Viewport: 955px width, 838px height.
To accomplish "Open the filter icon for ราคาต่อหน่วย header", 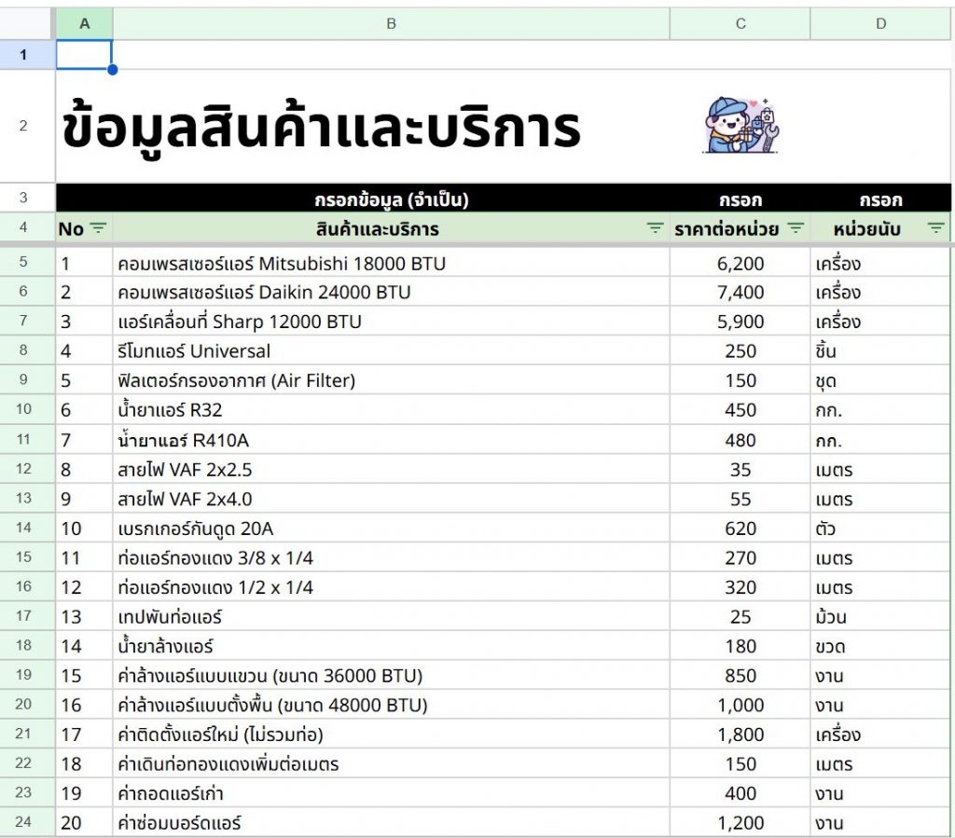I will pos(796,228).
